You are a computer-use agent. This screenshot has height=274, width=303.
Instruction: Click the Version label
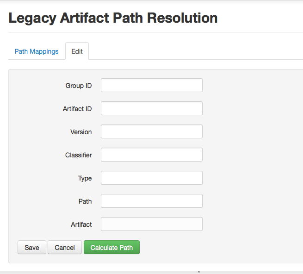point(81,132)
